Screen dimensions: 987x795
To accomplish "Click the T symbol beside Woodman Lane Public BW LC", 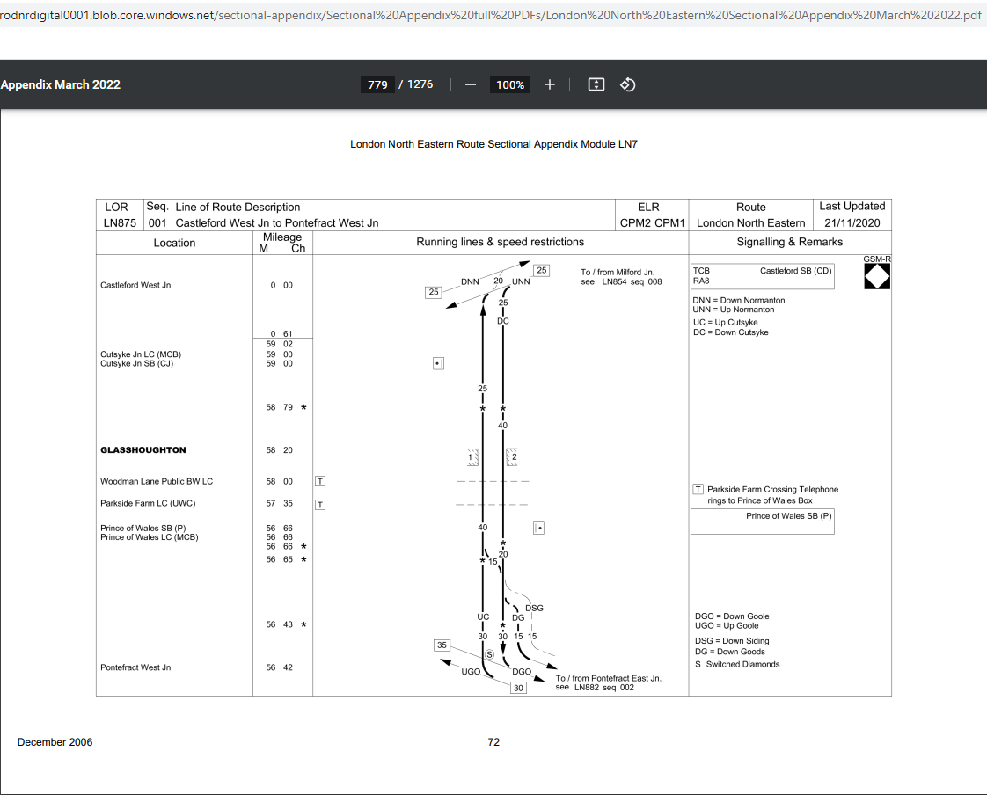I will [320, 482].
